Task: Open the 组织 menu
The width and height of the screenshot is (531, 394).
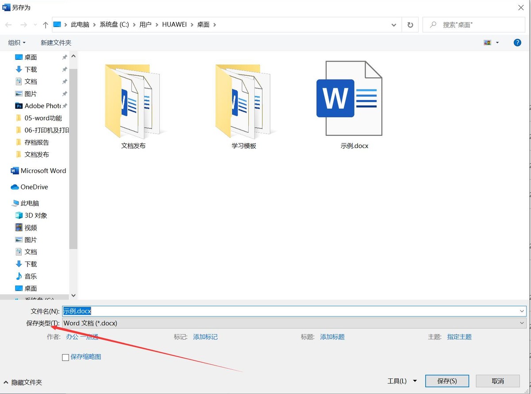Action: tap(17, 42)
